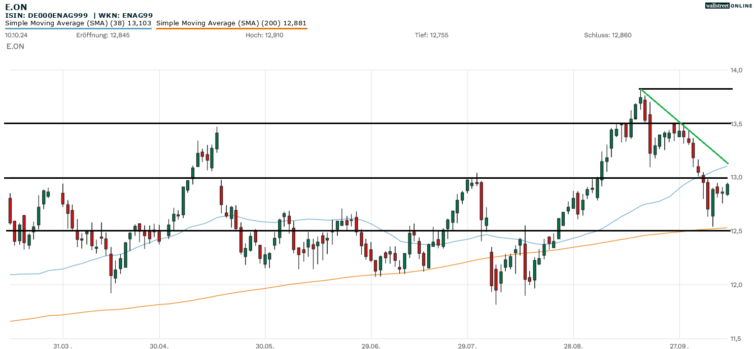Toggle the SMA (200) legend entry
The width and height of the screenshot is (756, 349).
[231, 23]
